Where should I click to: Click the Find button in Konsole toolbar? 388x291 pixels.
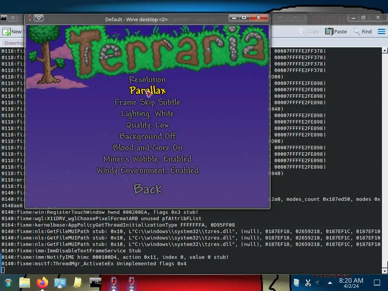[363, 32]
